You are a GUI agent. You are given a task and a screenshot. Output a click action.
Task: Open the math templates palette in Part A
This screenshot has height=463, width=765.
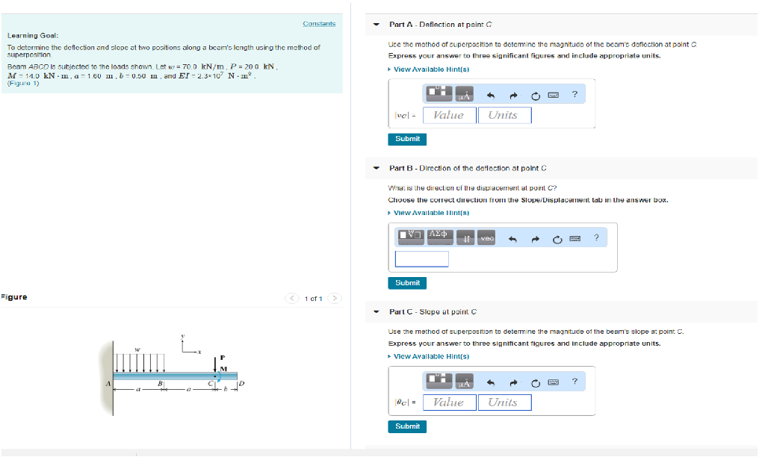(x=439, y=94)
